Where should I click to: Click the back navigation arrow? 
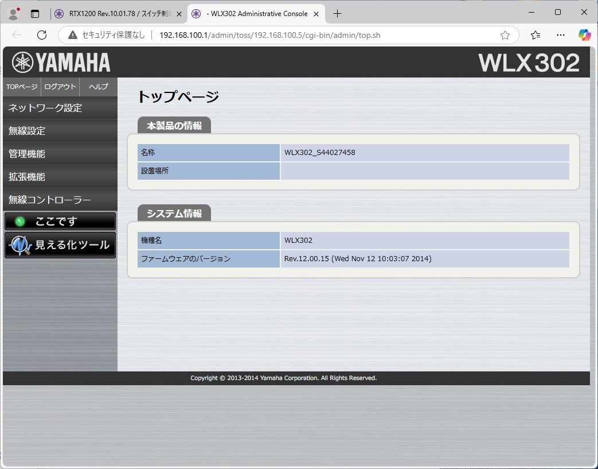pyautogui.click(x=17, y=35)
